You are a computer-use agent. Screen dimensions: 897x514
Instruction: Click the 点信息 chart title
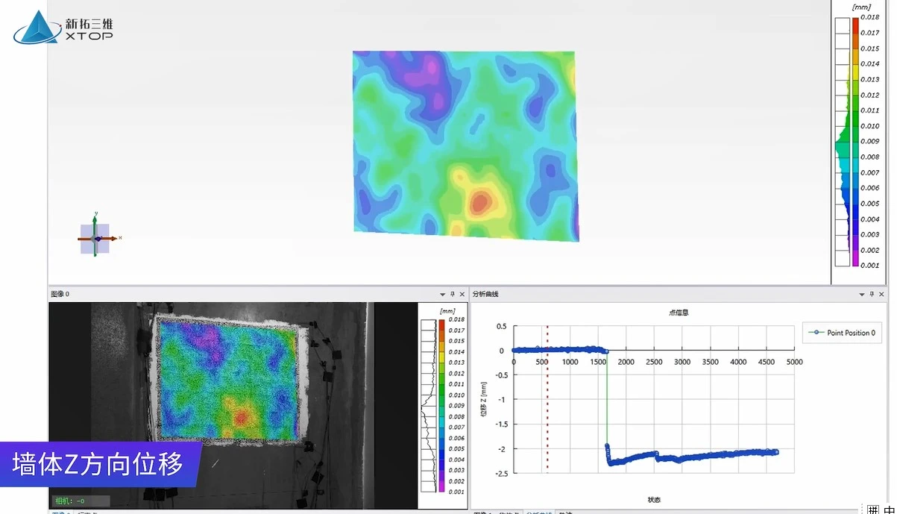tap(678, 313)
